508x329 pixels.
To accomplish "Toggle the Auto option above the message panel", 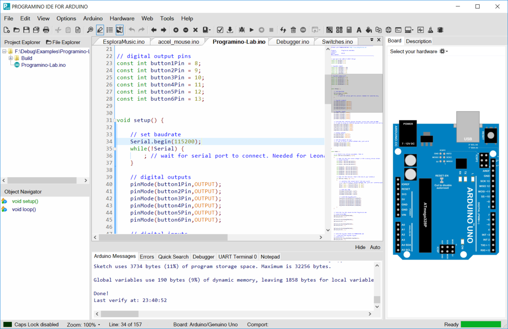I will pyautogui.click(x=375, y=247).
